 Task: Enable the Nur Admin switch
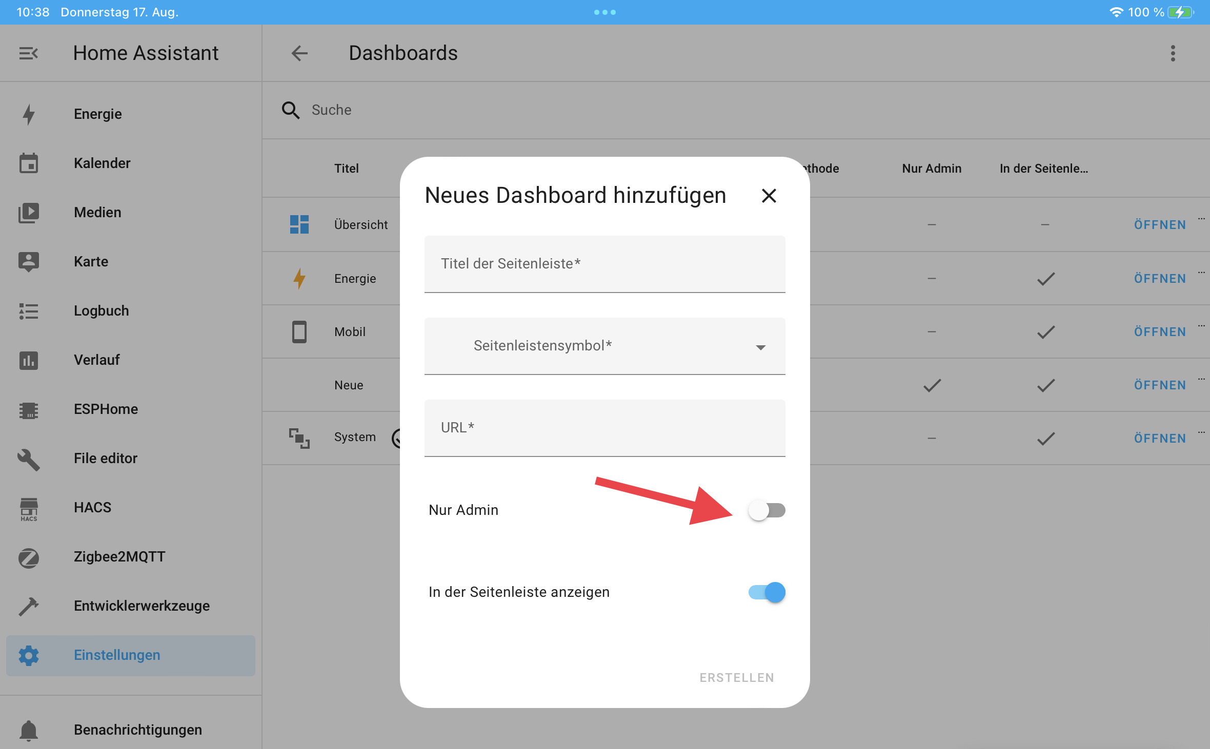[767, 510]
